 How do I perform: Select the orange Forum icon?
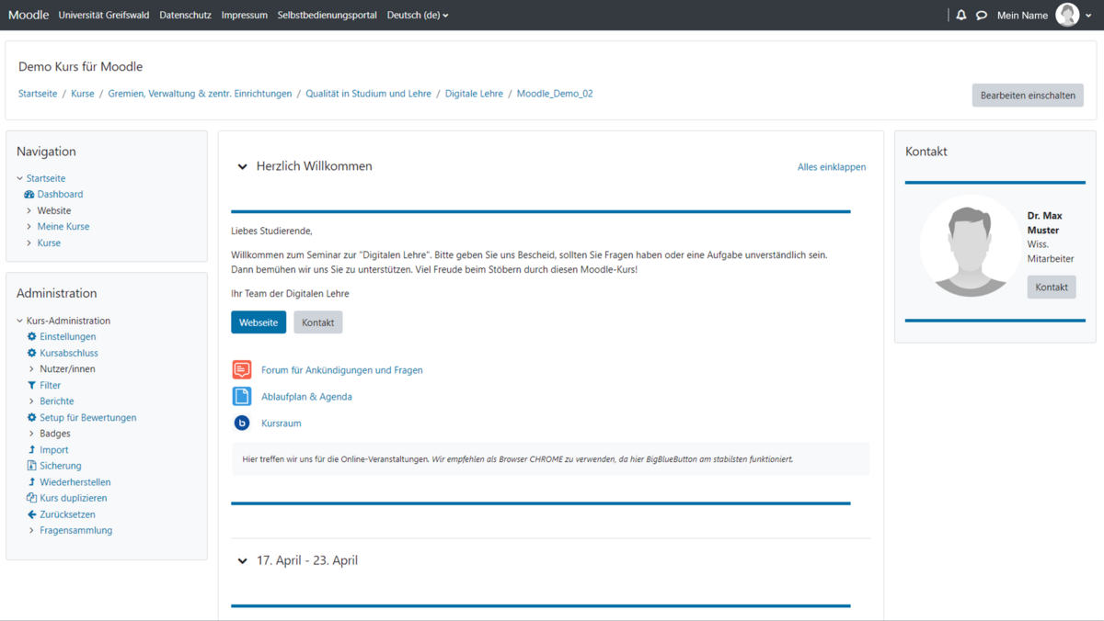coord(242,369)
